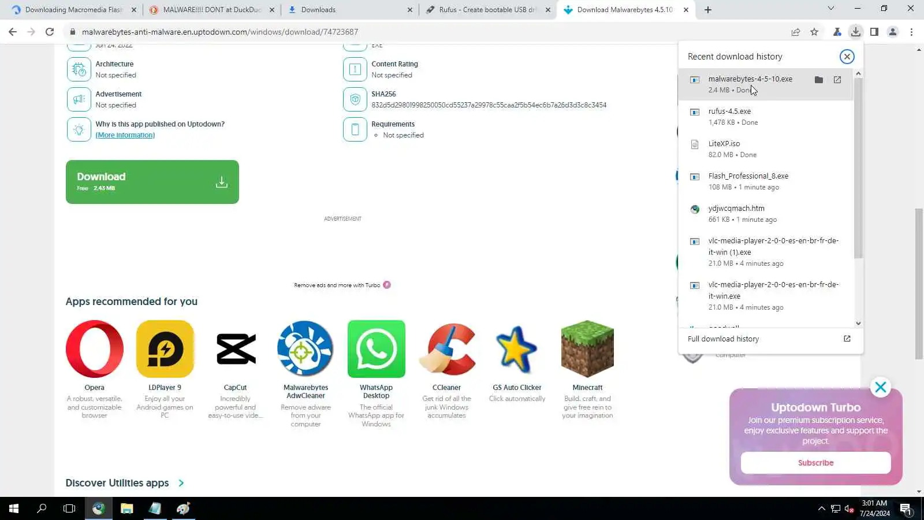
Task: Open the notification center
Action: (906, 509)
